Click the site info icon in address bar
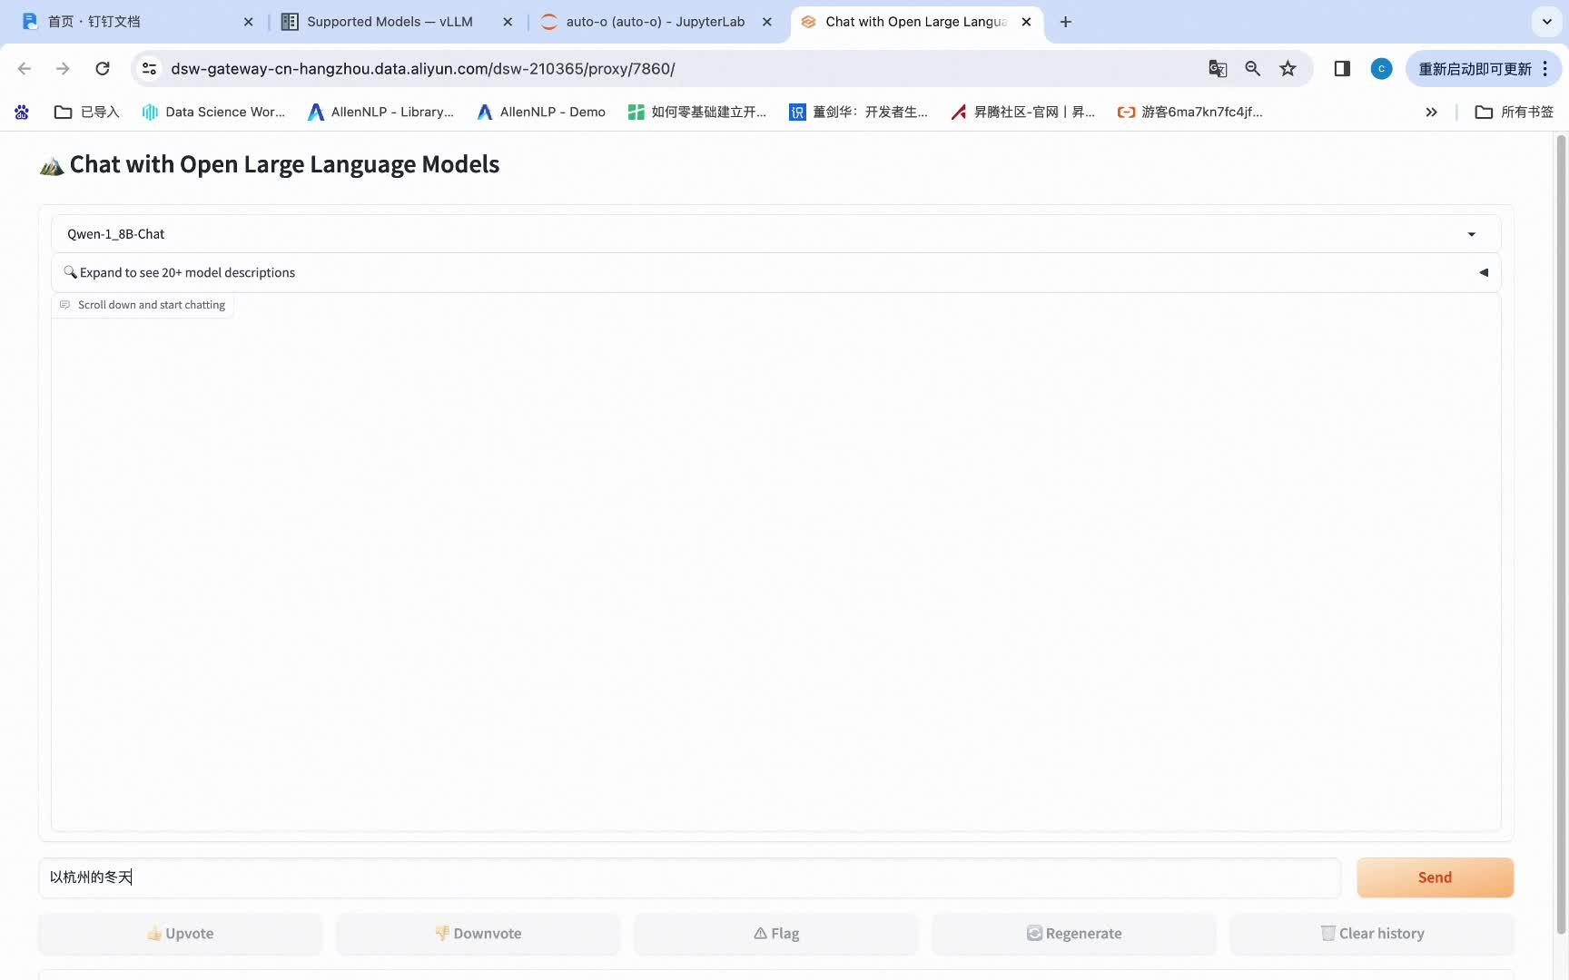 click(x=149, y=68)
